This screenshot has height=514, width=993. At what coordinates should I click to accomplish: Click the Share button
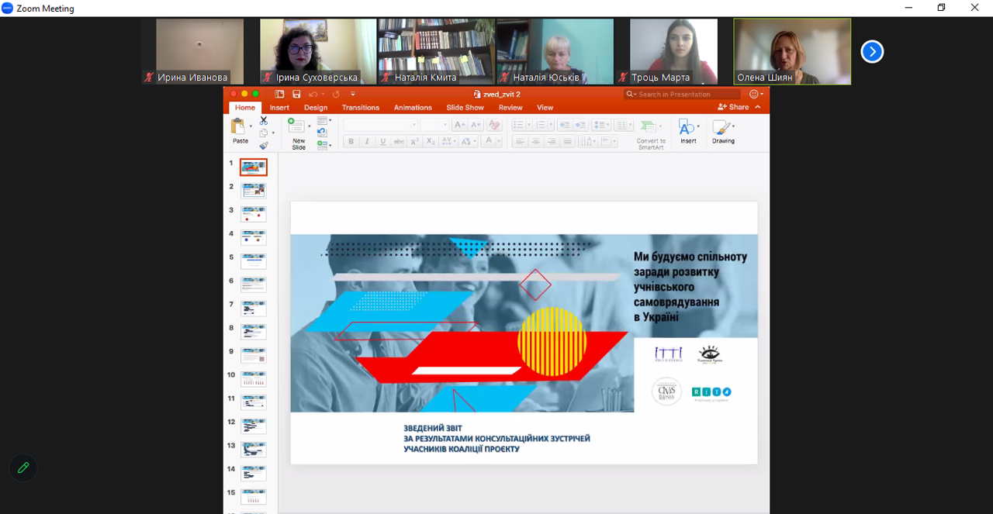pos(733,107)
